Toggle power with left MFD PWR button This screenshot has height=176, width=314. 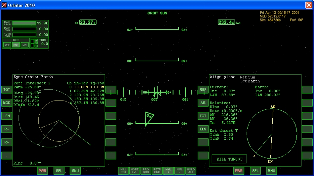click(x=43, y=171)
